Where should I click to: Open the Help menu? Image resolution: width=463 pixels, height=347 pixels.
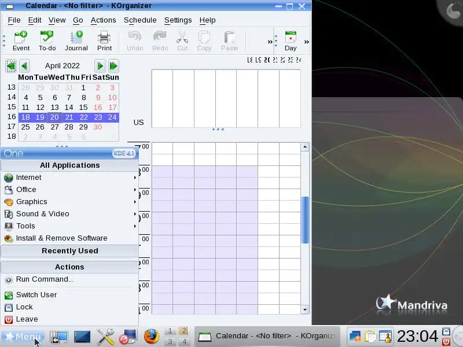pyautogui.click(x=207, y=20)
